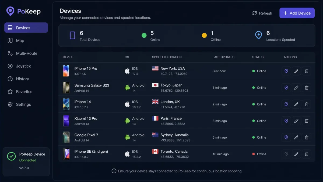Click the "Sydney, Australia" location text

coord(175,135)
